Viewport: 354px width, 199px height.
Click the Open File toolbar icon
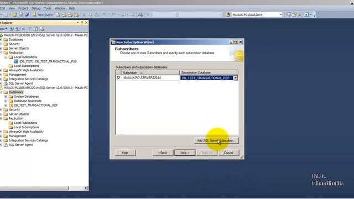(x=14, y=15)
